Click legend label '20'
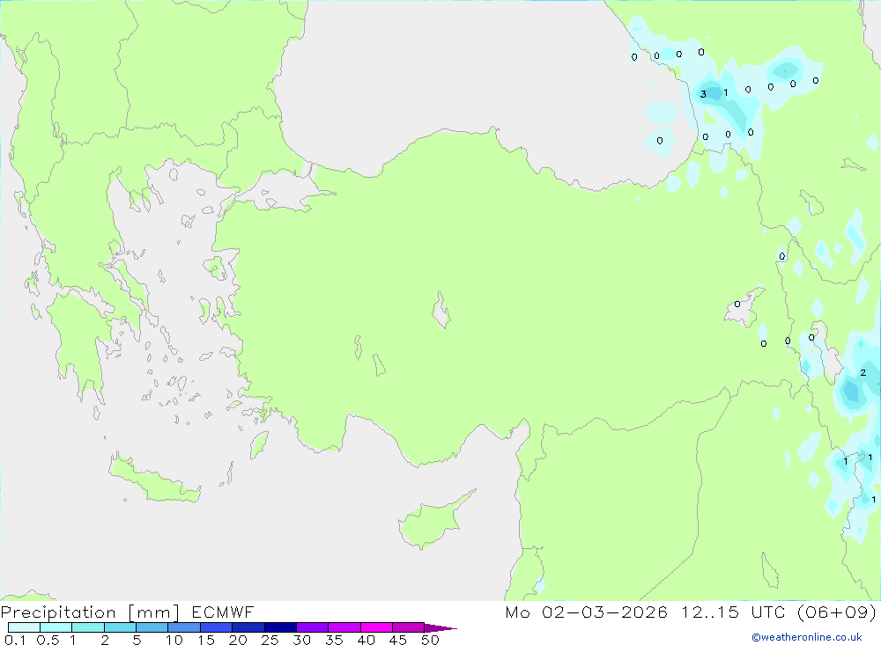Image resolution: width=881 pixels, height=645 pixels. (x=238, y=640)
